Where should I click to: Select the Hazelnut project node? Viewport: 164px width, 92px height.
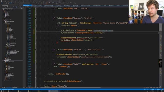[7, 60]
